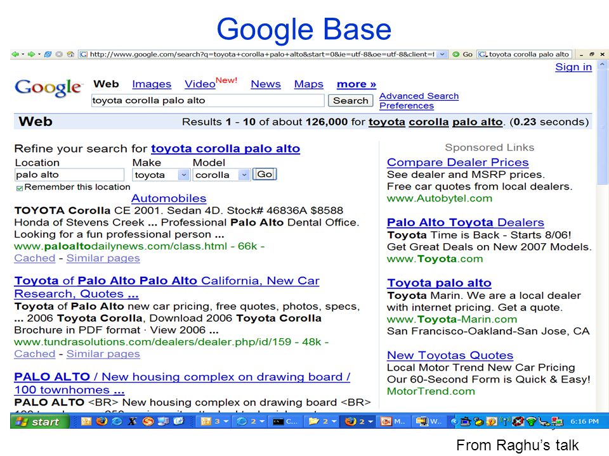Open Advanced Search link
The height and width of the screenshot is (456, 609).
click(x=419, y=96)
